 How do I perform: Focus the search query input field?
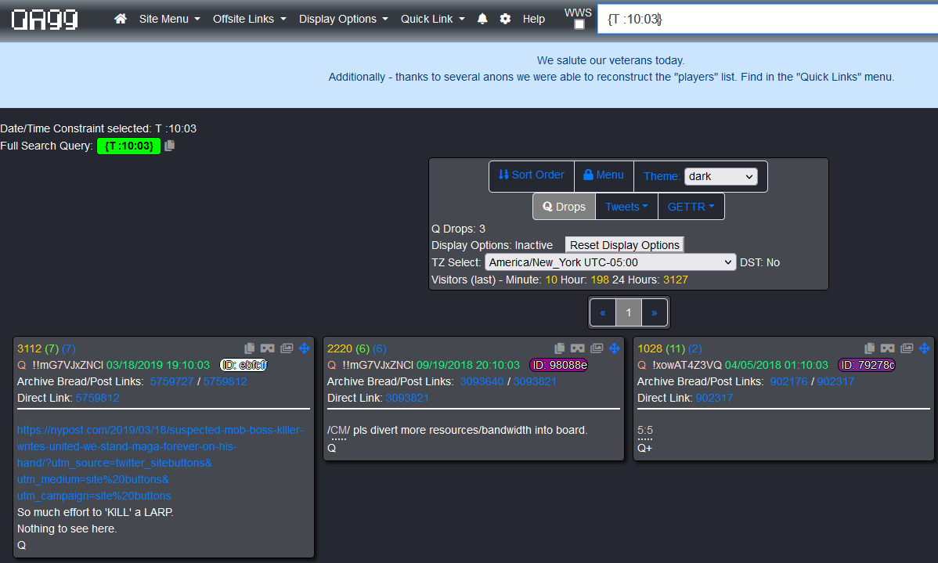tap(767, 19)
